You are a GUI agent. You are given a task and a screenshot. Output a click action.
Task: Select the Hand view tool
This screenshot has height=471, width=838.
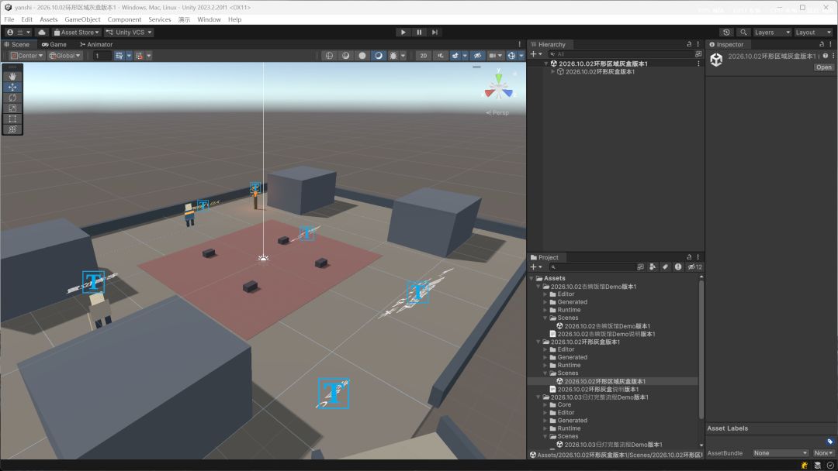point(12,76)
